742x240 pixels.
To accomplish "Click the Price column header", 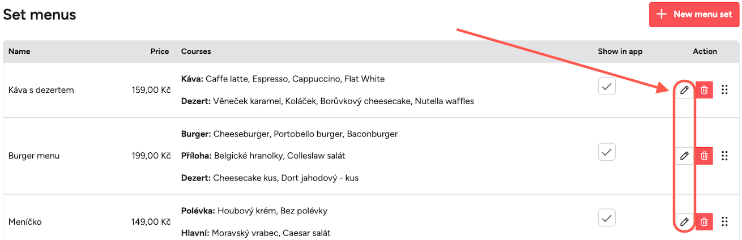I will click(160, 52).
